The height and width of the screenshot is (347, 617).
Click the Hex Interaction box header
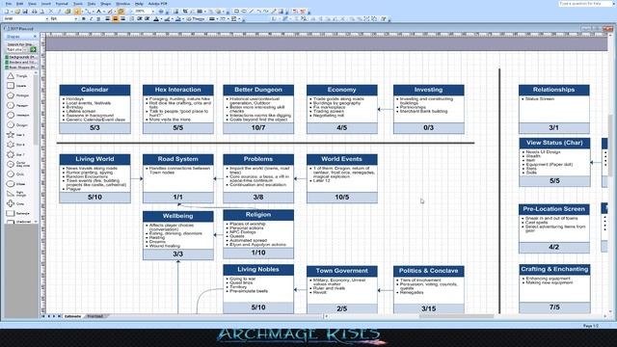[x=177, y=90]
